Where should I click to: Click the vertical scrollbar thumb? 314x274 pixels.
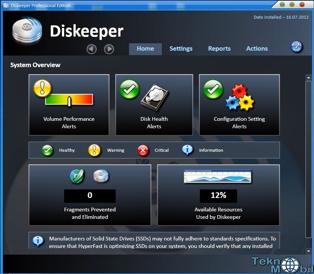coord(308,159)
